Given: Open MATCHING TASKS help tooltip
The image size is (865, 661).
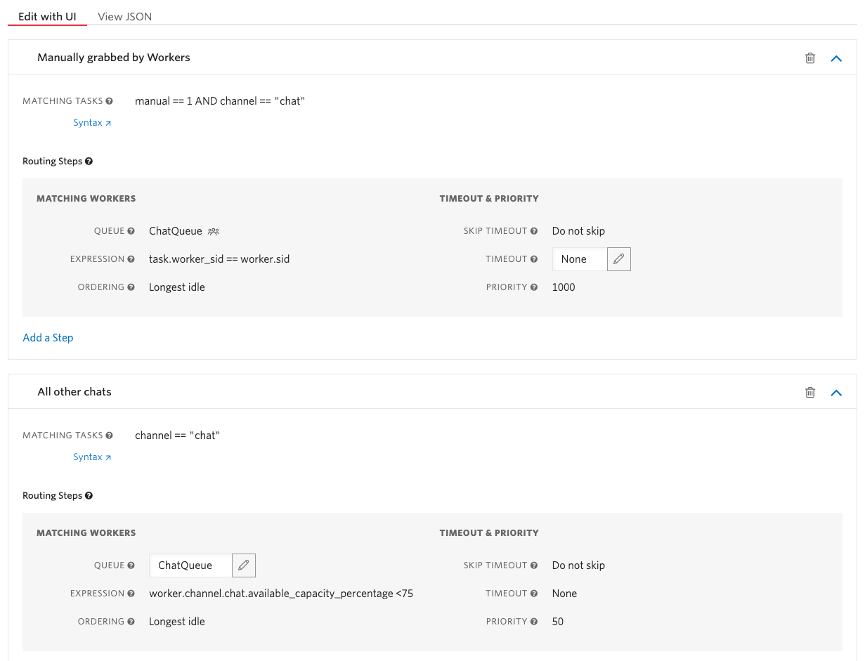Looking at the screenshot, I should (110, 100).
